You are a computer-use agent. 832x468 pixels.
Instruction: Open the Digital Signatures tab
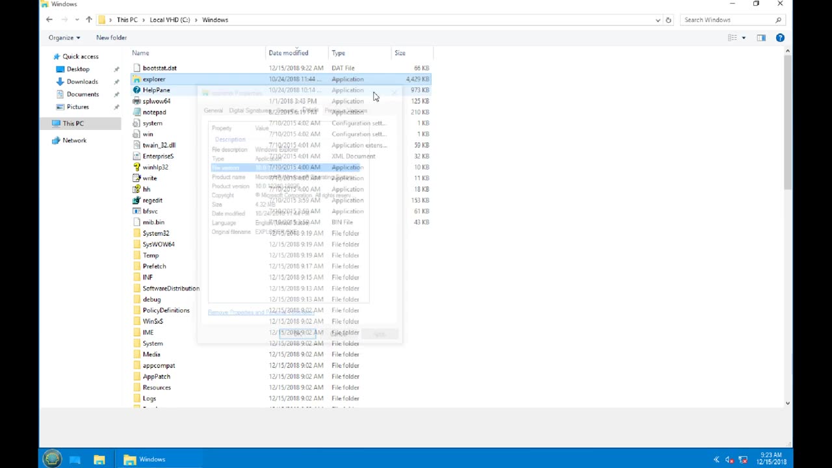click(250, 110)
